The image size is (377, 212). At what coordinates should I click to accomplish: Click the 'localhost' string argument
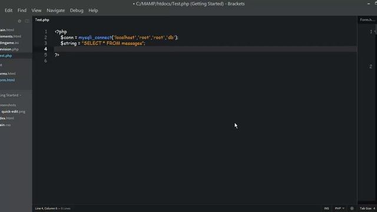point(124,38)
